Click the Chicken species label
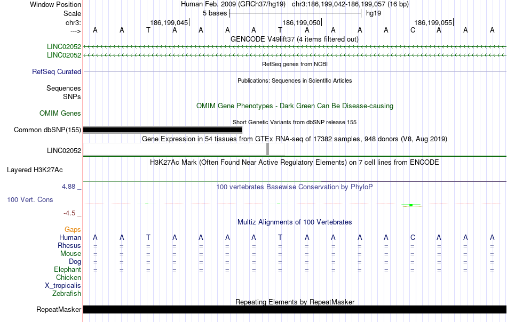 tap(68, 277)
